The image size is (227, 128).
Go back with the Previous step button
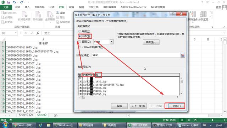[138, 106]
